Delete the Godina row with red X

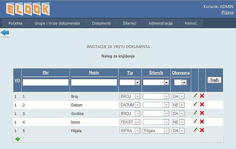click(x=202, y=113)
